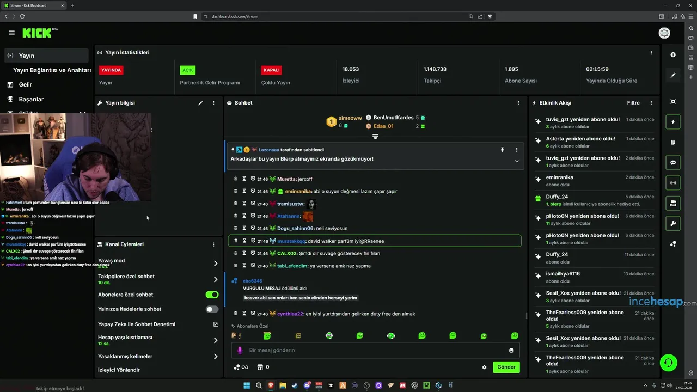Edit stream info with pencil icon
Viewport: 697px width, 392px height.
[x=200, y=103]
